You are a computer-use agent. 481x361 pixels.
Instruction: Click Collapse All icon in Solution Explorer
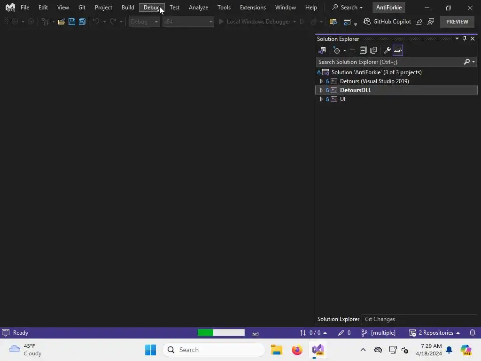tap(363, 50)
